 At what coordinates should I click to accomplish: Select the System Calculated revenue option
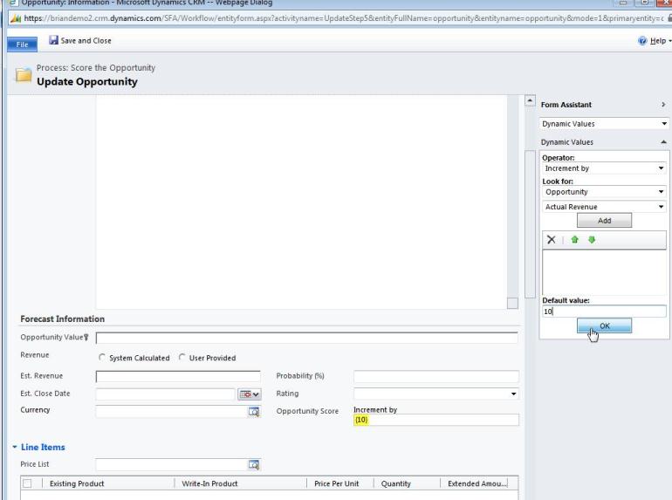(102, 357)
